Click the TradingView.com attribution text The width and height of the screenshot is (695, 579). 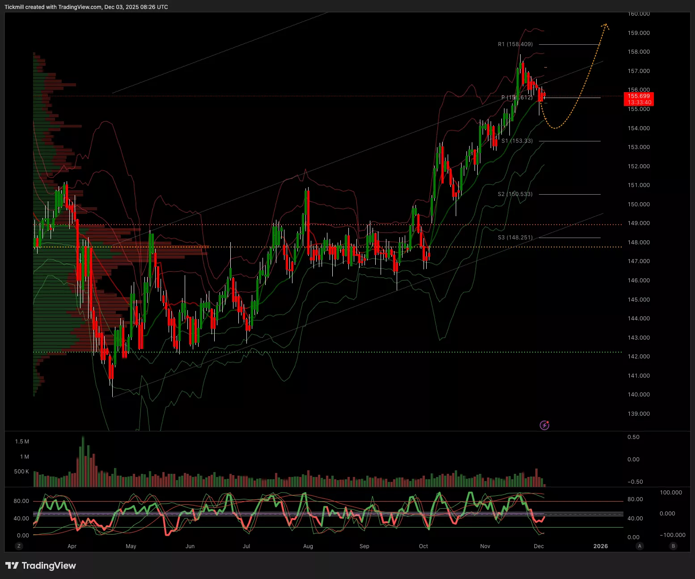coord(80,7)
